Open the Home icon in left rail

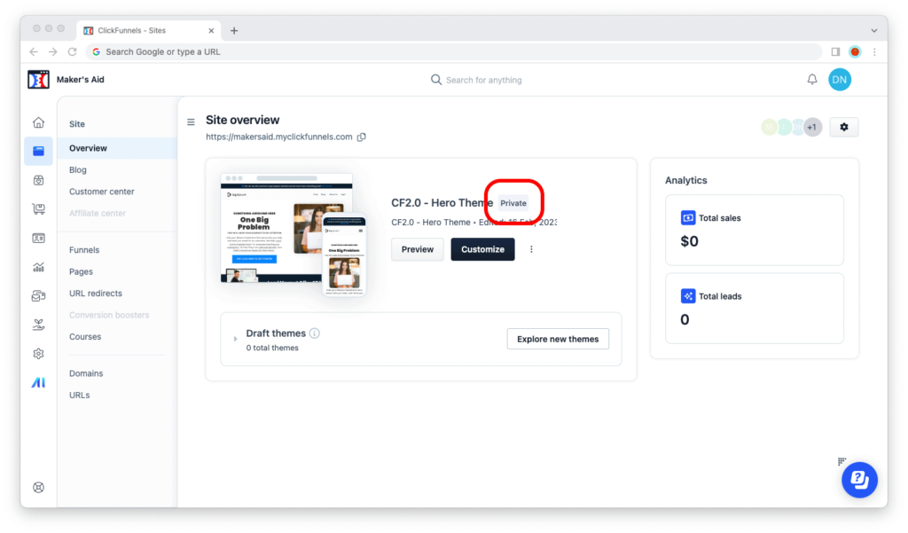point(39,122)
